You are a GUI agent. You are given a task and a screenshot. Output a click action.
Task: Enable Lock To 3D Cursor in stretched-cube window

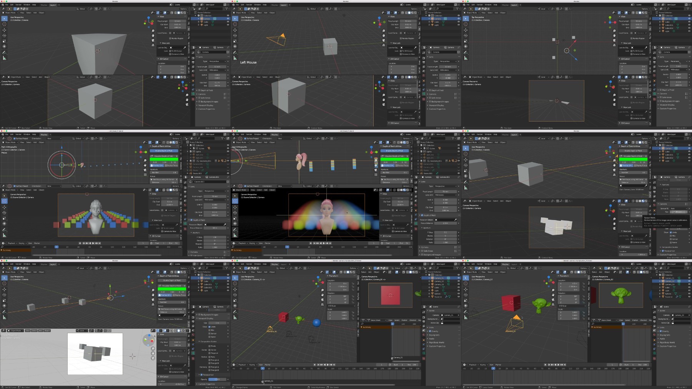click(x=170, y=51)
